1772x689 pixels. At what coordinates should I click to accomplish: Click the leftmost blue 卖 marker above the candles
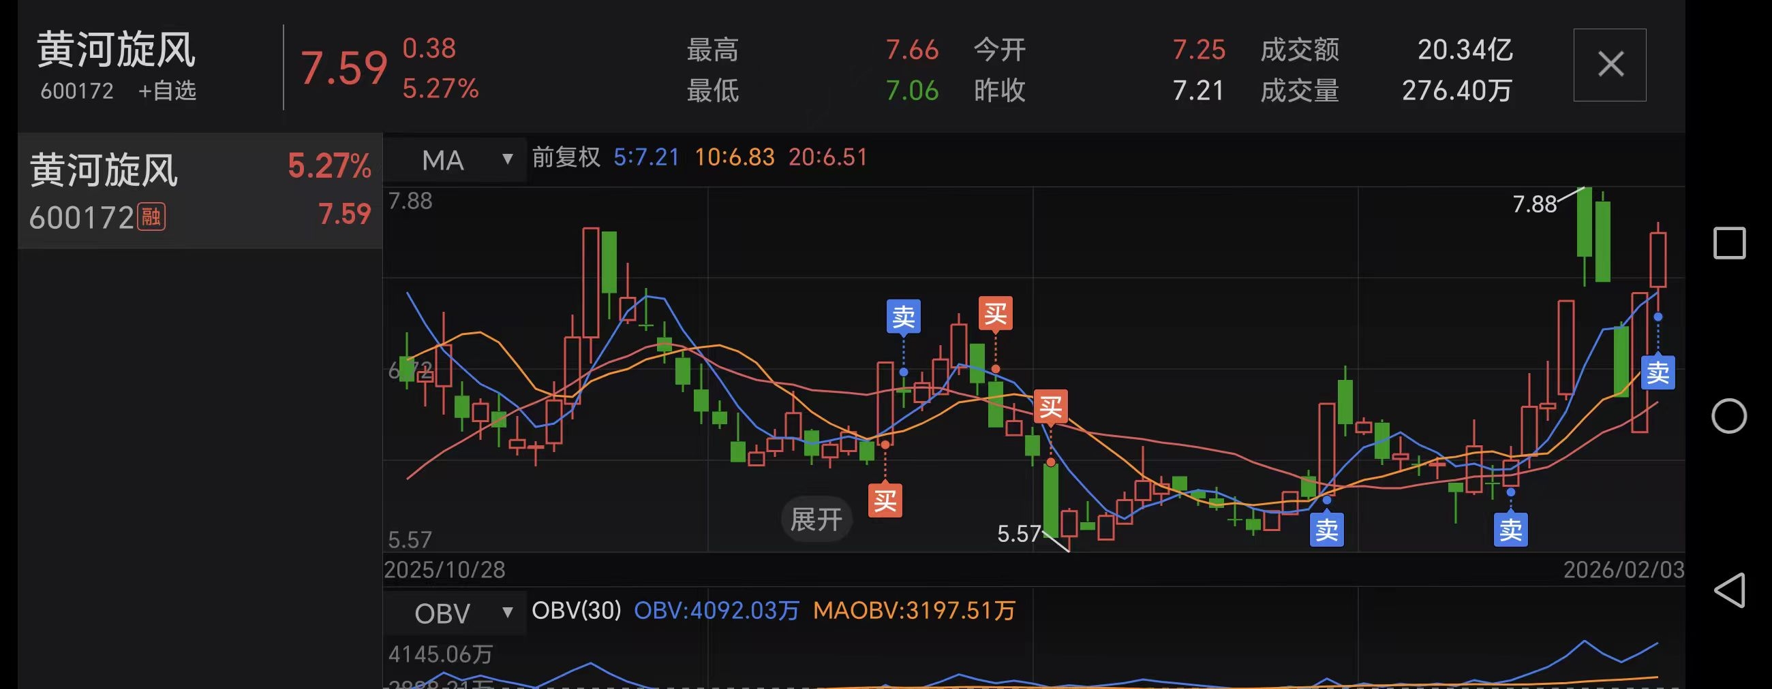(903, 317)
